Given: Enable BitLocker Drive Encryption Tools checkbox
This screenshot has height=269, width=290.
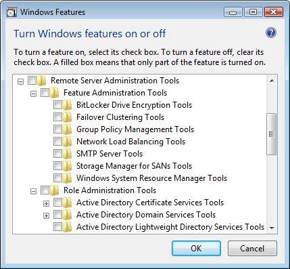Looking at the screenshot, I should 57,105.
